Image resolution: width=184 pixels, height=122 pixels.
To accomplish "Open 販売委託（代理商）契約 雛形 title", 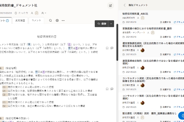I will (150, 113).
